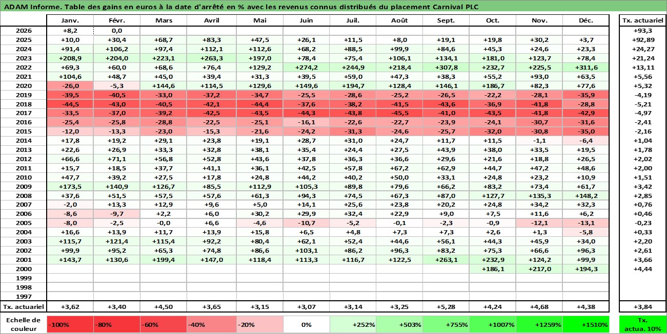Click the +755% green scale swatch

(x=446, y=324)
